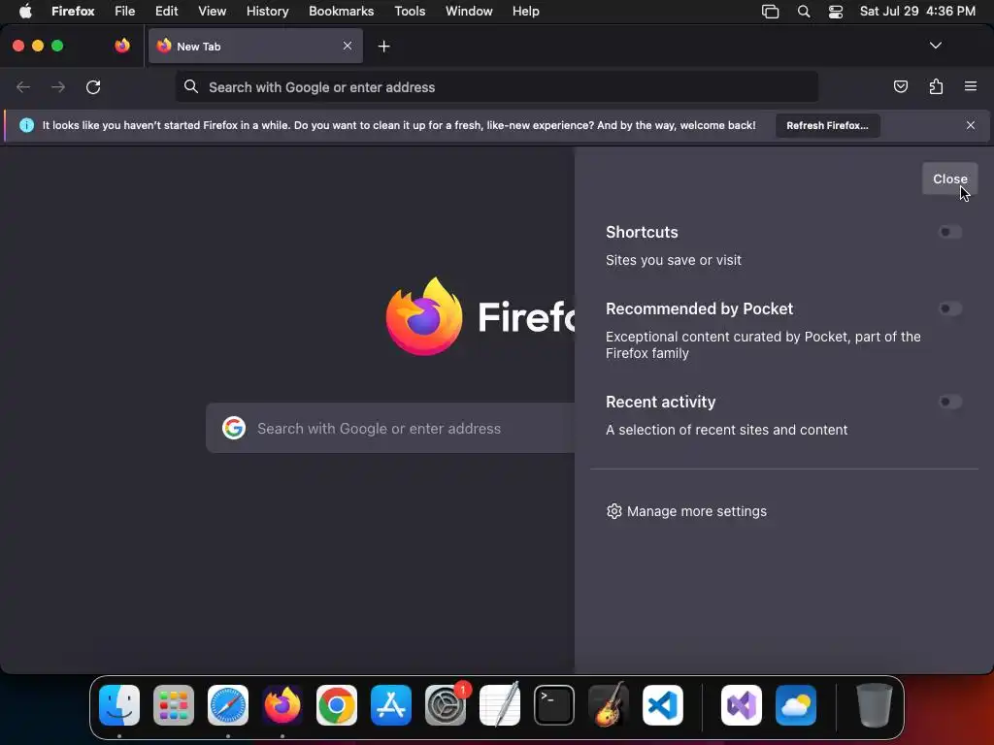Viewport: 994px width, 745px height.
Task: Open Visual Studio from the dock
Action: 742,705
